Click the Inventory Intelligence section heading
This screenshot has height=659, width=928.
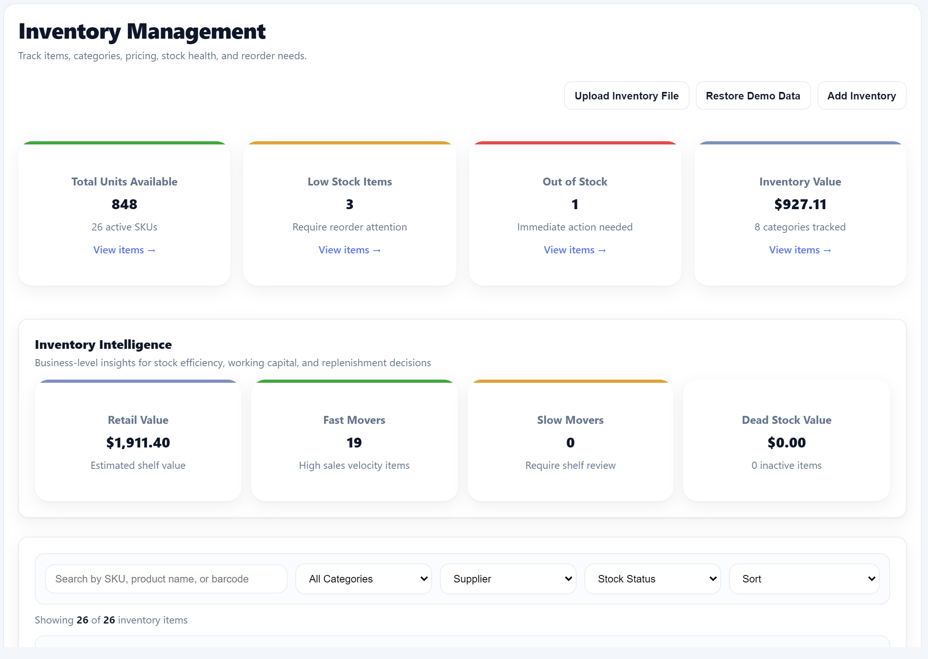click(103, 344)
